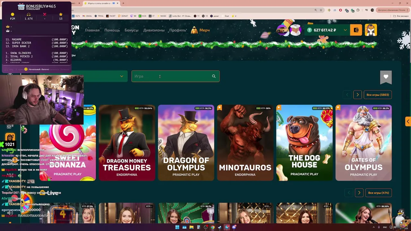411x231 pixels.
Task: Click the magnifier icon in game search
Action: (x=214, y=76)
